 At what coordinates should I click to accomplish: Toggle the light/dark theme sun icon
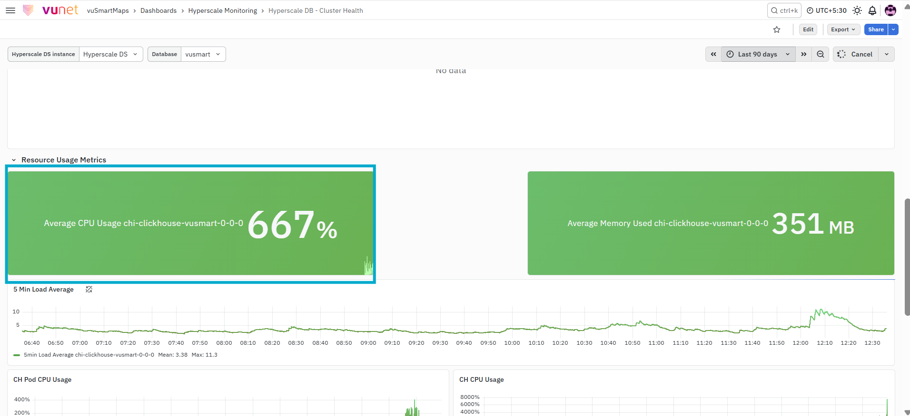pos(857,10)
